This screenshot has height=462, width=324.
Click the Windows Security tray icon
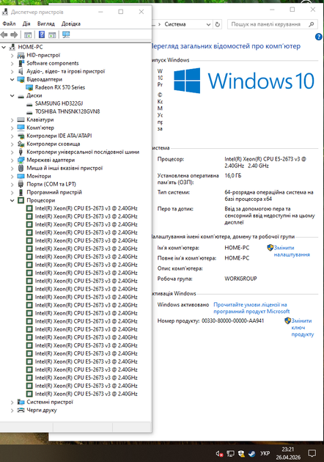(241, 453)
